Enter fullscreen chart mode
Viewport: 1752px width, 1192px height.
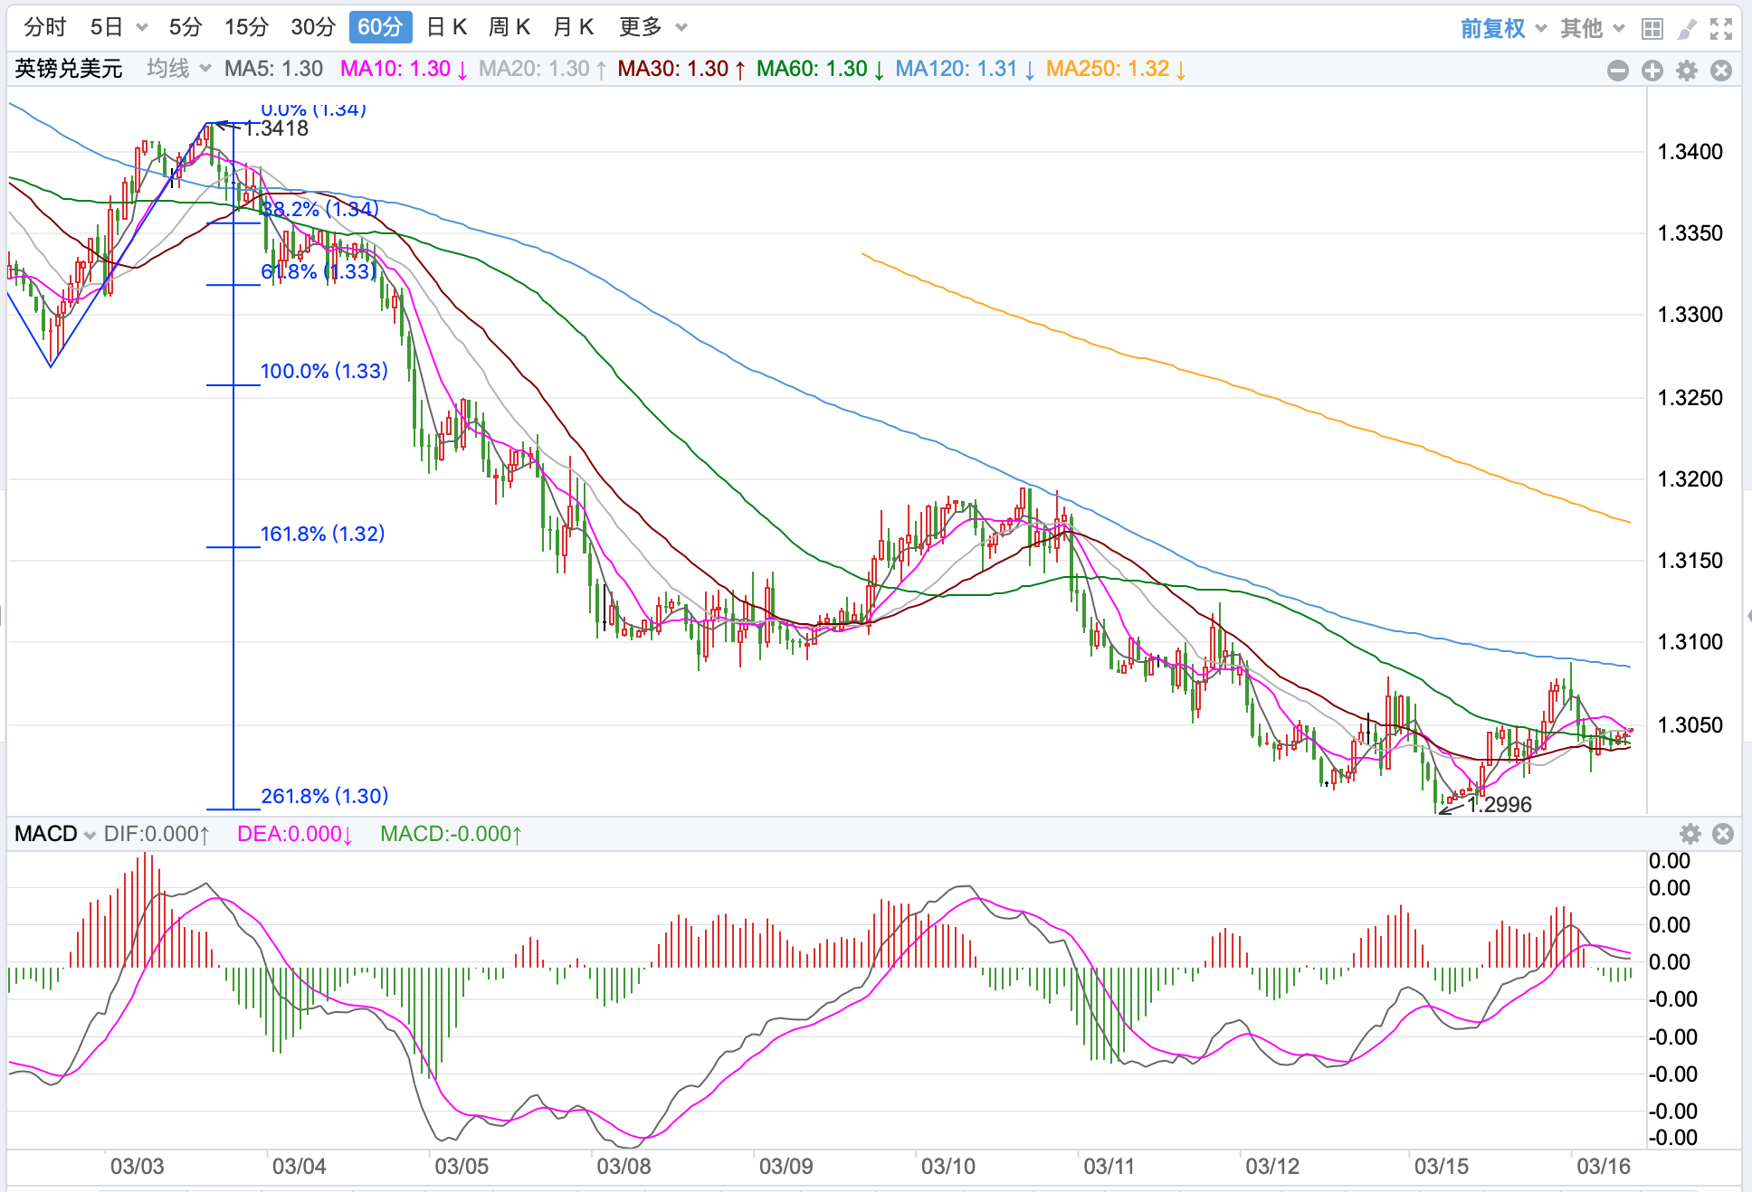point(1721,29)
